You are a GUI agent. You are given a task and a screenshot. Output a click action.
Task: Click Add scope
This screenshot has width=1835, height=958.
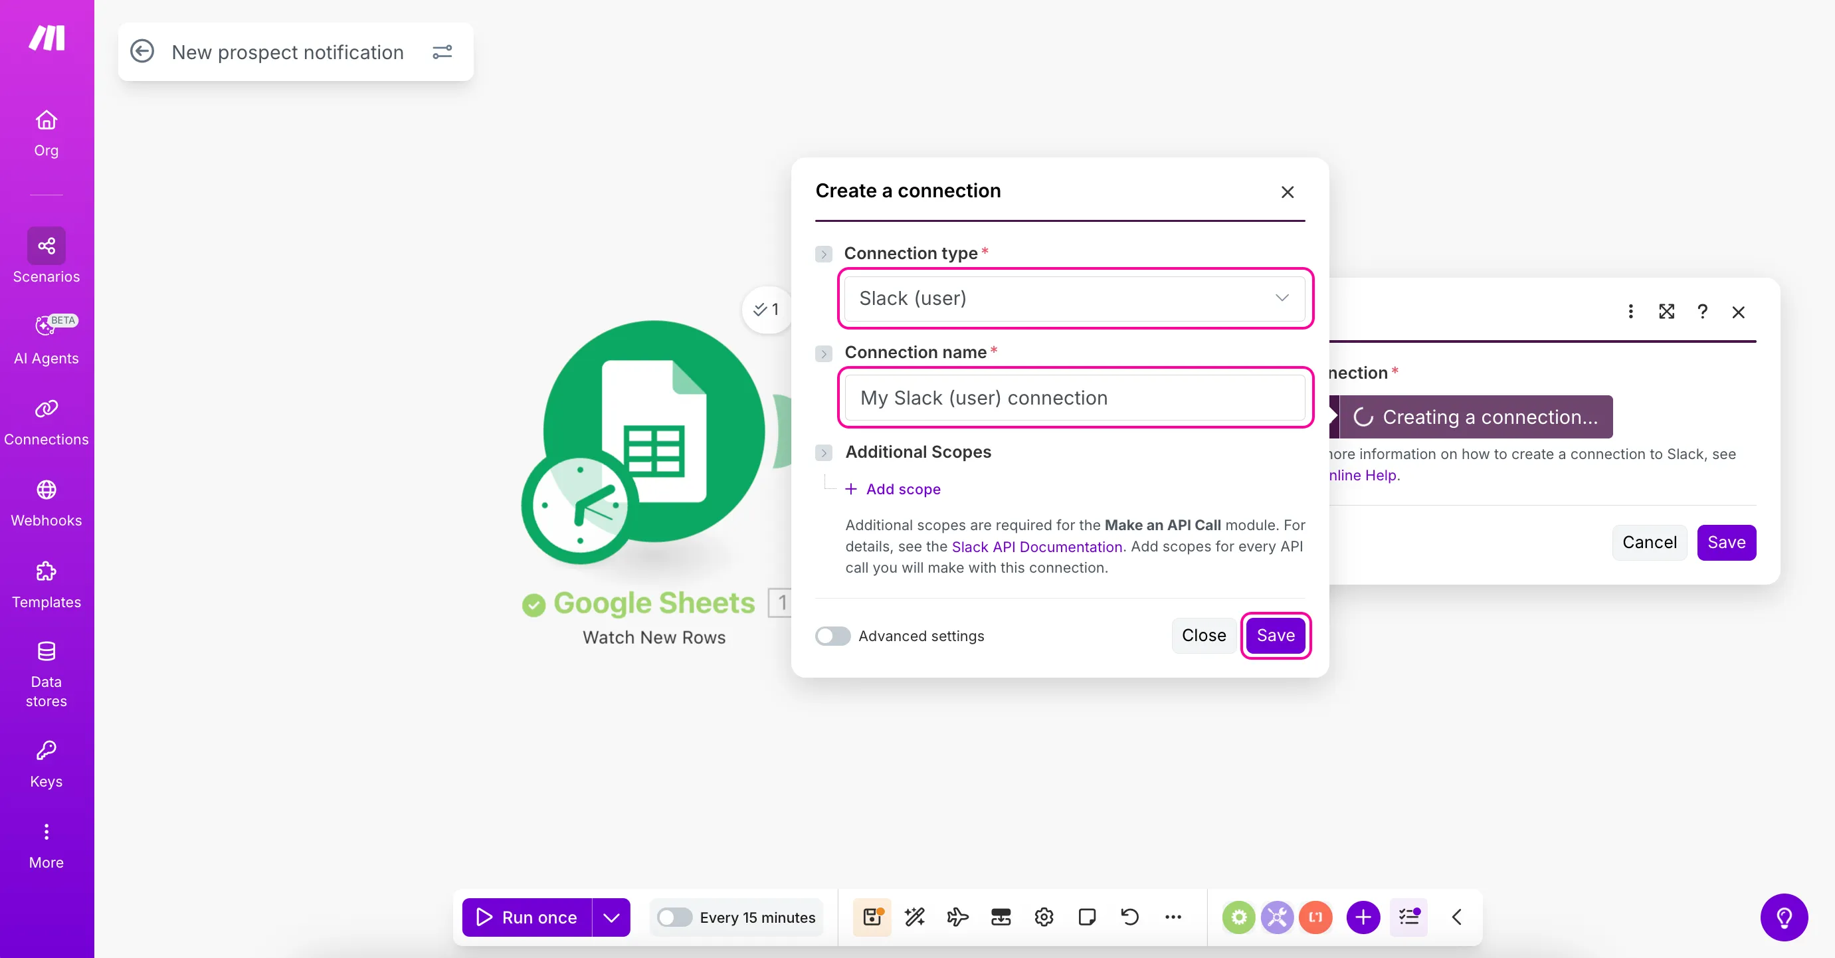point(892,490)
